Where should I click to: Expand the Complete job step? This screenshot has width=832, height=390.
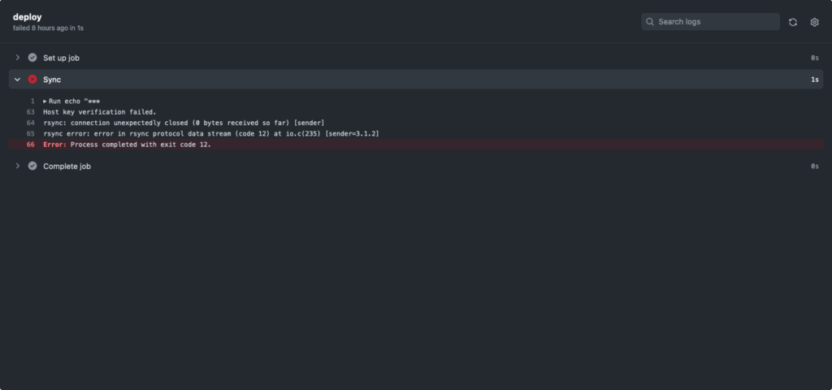coord(17,166)
